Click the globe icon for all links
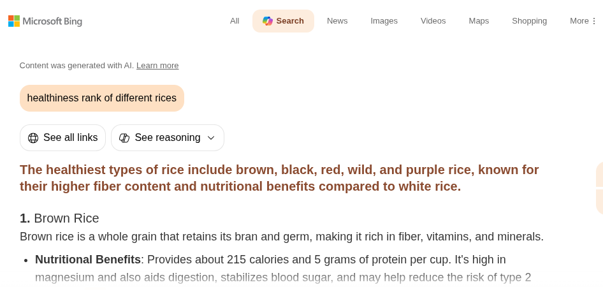603x294 pixels. pos(33,138)
